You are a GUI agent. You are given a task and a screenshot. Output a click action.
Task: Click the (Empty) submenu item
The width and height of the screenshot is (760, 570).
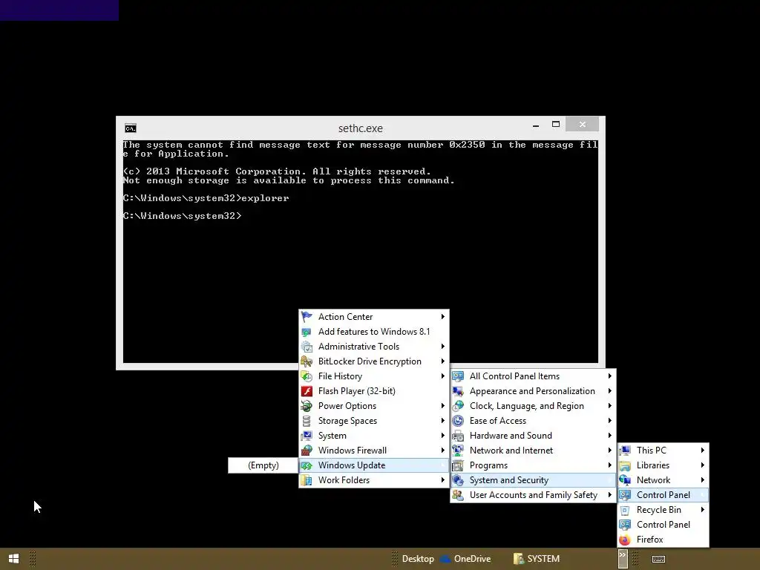[x=263, y=465]
